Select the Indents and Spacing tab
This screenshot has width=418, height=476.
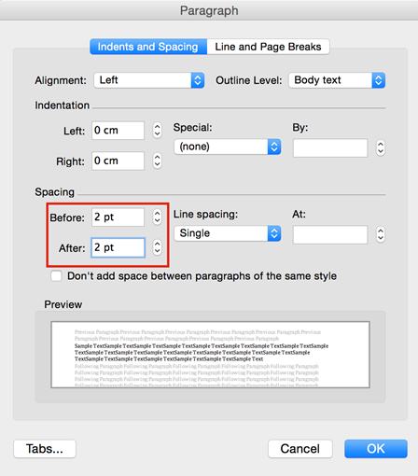tap(148, 47)
